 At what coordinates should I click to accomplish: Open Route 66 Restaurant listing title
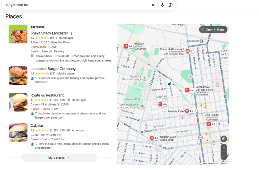pyautogui.click(x=47, y=95)
